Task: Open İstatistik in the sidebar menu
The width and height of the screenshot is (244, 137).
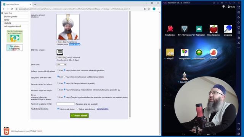Action: (x=8, y=23)
